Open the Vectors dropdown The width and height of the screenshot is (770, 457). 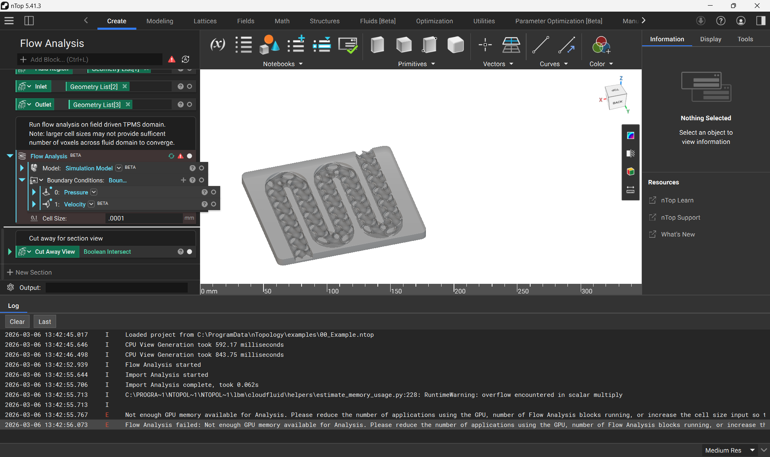[x=498, y=64]
